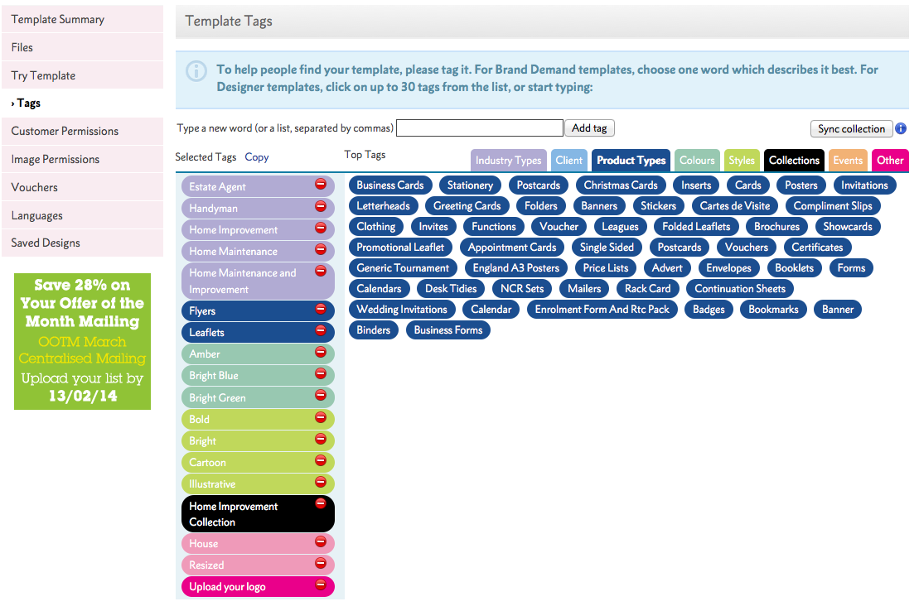Add the Business Forms tag
This screenshot has width=919, height=611.
pyautogui.click(x=448, y=330)
